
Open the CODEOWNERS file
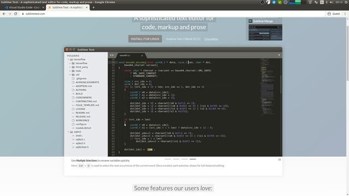83,97
